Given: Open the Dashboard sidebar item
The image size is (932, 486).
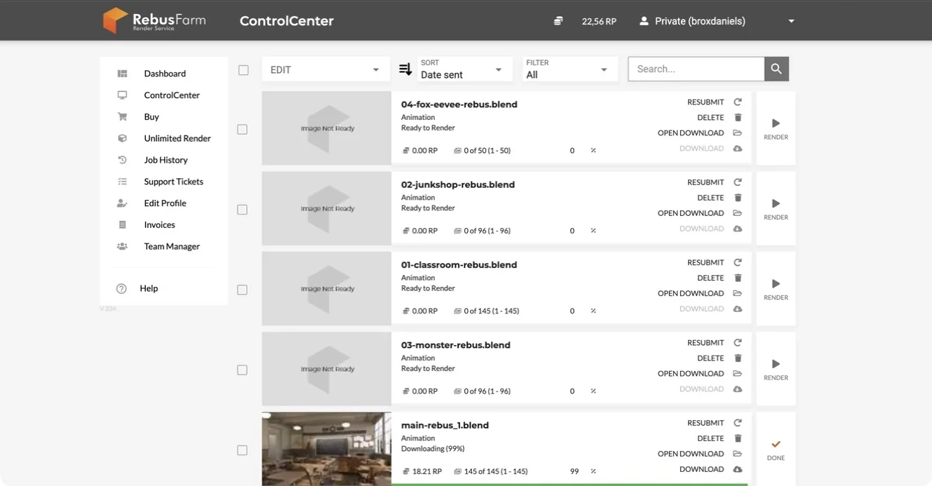Looking at the screenshot, I should point(164,74).
